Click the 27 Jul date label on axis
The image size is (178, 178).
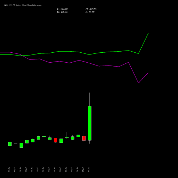click(x=83, y=170)
